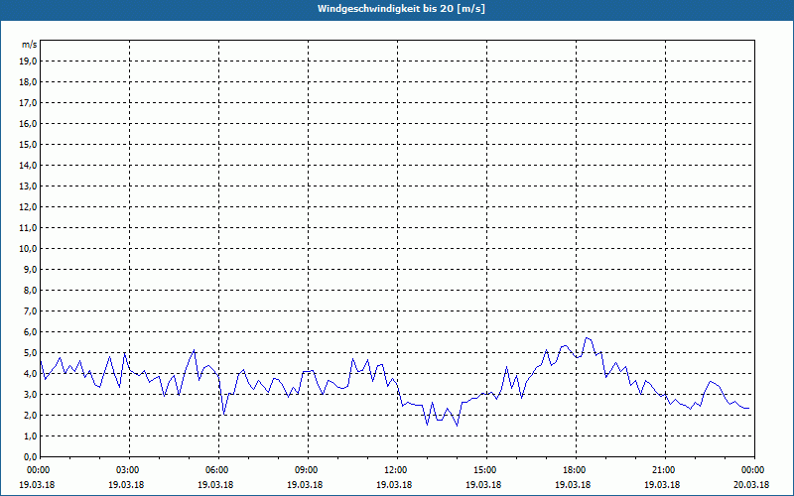Select the "13,0" y-axis label
794x496 pixels.
click(29, 186)
